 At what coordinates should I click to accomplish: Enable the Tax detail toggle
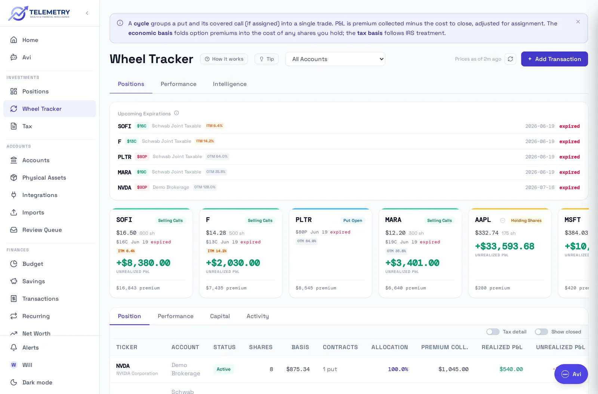pyautogui.click(x=493, y=332)
